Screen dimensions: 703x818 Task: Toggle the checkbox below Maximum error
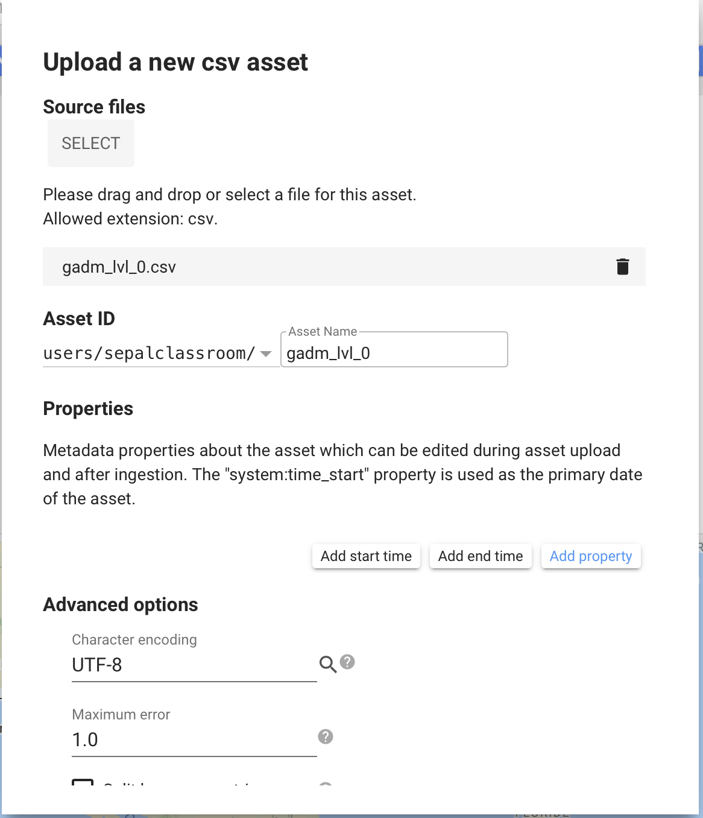tap(83, 783)
